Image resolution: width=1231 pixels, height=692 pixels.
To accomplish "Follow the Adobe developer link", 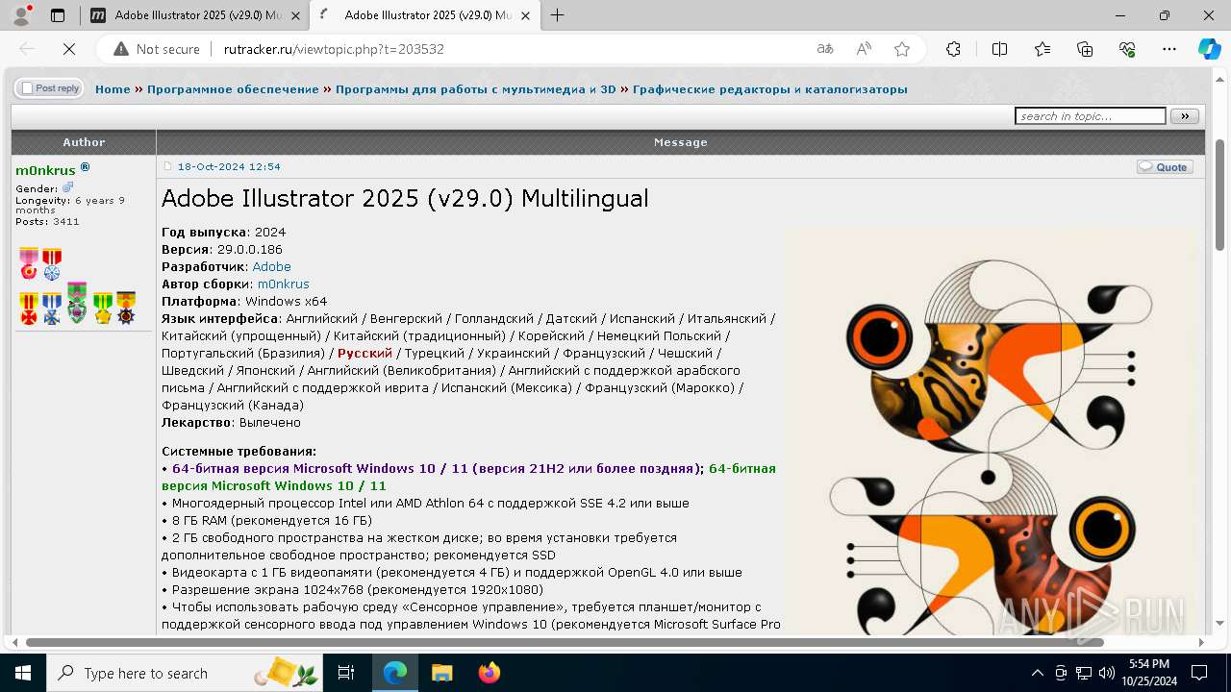I will [x=271, y=266].
